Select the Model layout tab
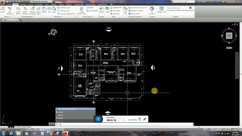This screenshot has width=242, height=136. pos(11,127)
